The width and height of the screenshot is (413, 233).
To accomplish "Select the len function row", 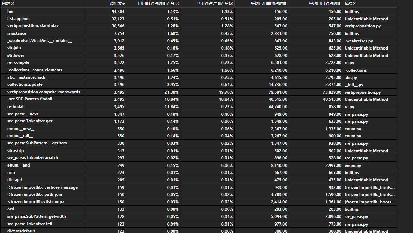I will (10, 11).
